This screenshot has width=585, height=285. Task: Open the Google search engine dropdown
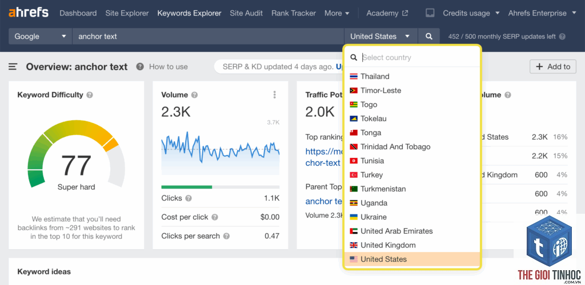(41, 36)
